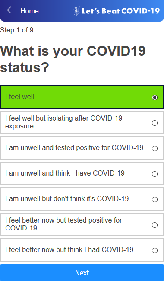Click the Let's Beat COVID-19 title

point(121,11)
